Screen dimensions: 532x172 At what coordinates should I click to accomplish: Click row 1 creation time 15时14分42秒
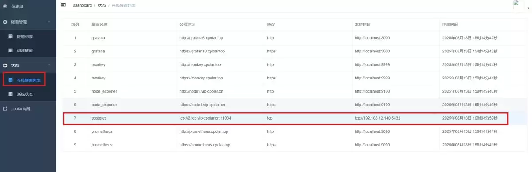[469, 38]
